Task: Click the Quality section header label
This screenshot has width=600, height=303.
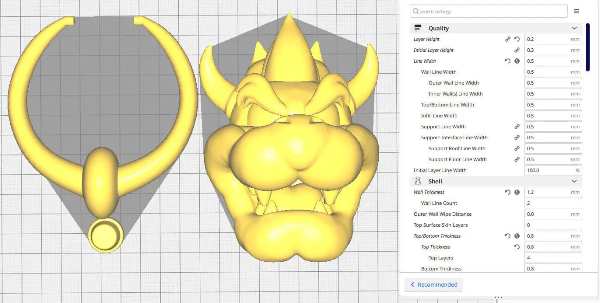Action: click(x=439, y=28)
